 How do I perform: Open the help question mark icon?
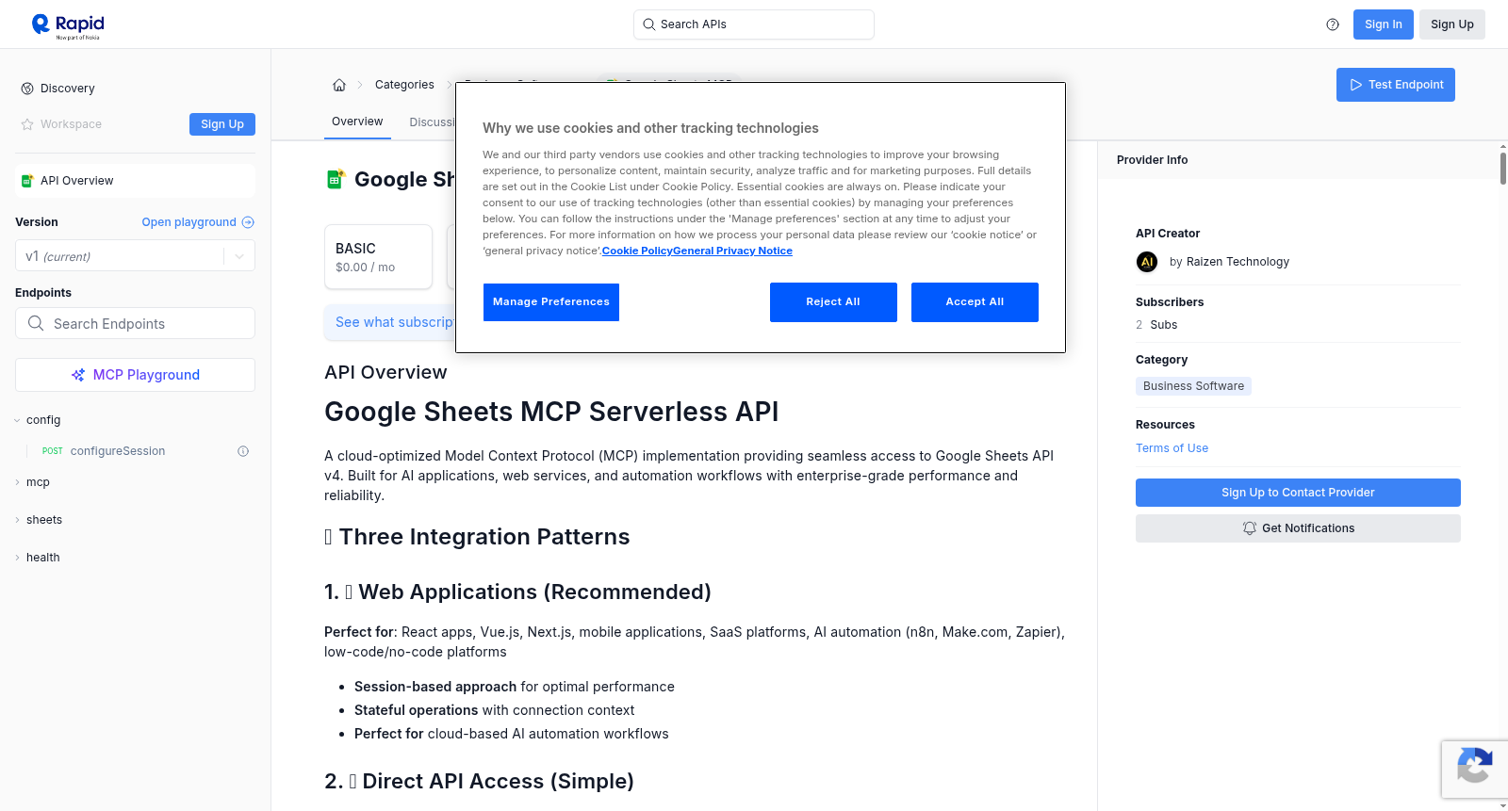point(1333,24)
